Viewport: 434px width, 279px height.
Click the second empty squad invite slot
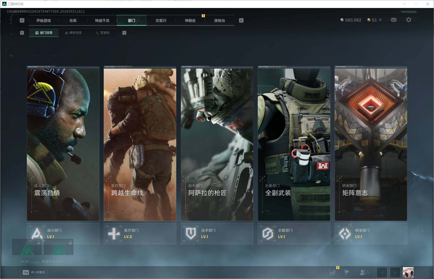pos(395,272)
